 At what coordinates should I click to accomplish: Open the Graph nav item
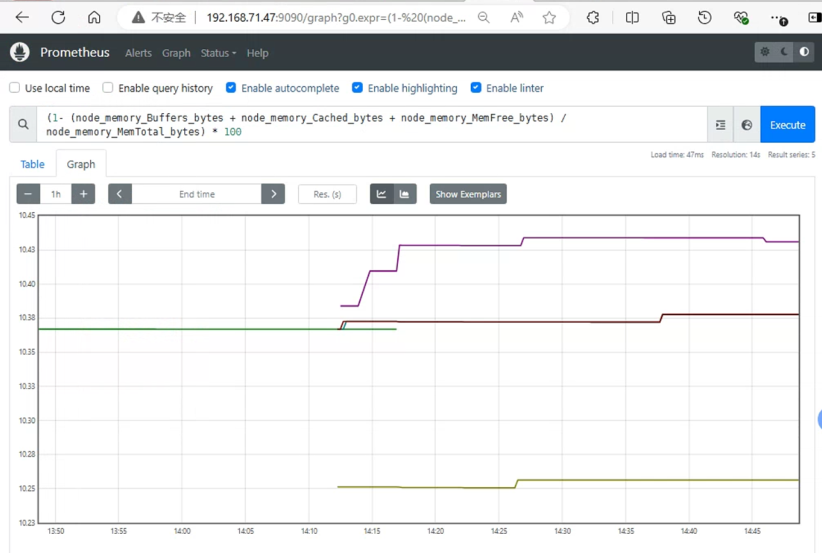coord(176,53)
